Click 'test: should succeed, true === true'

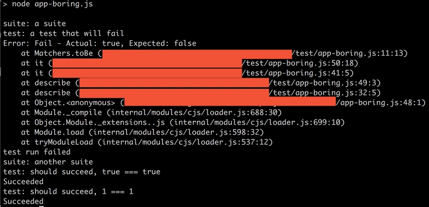click(82, 172)
